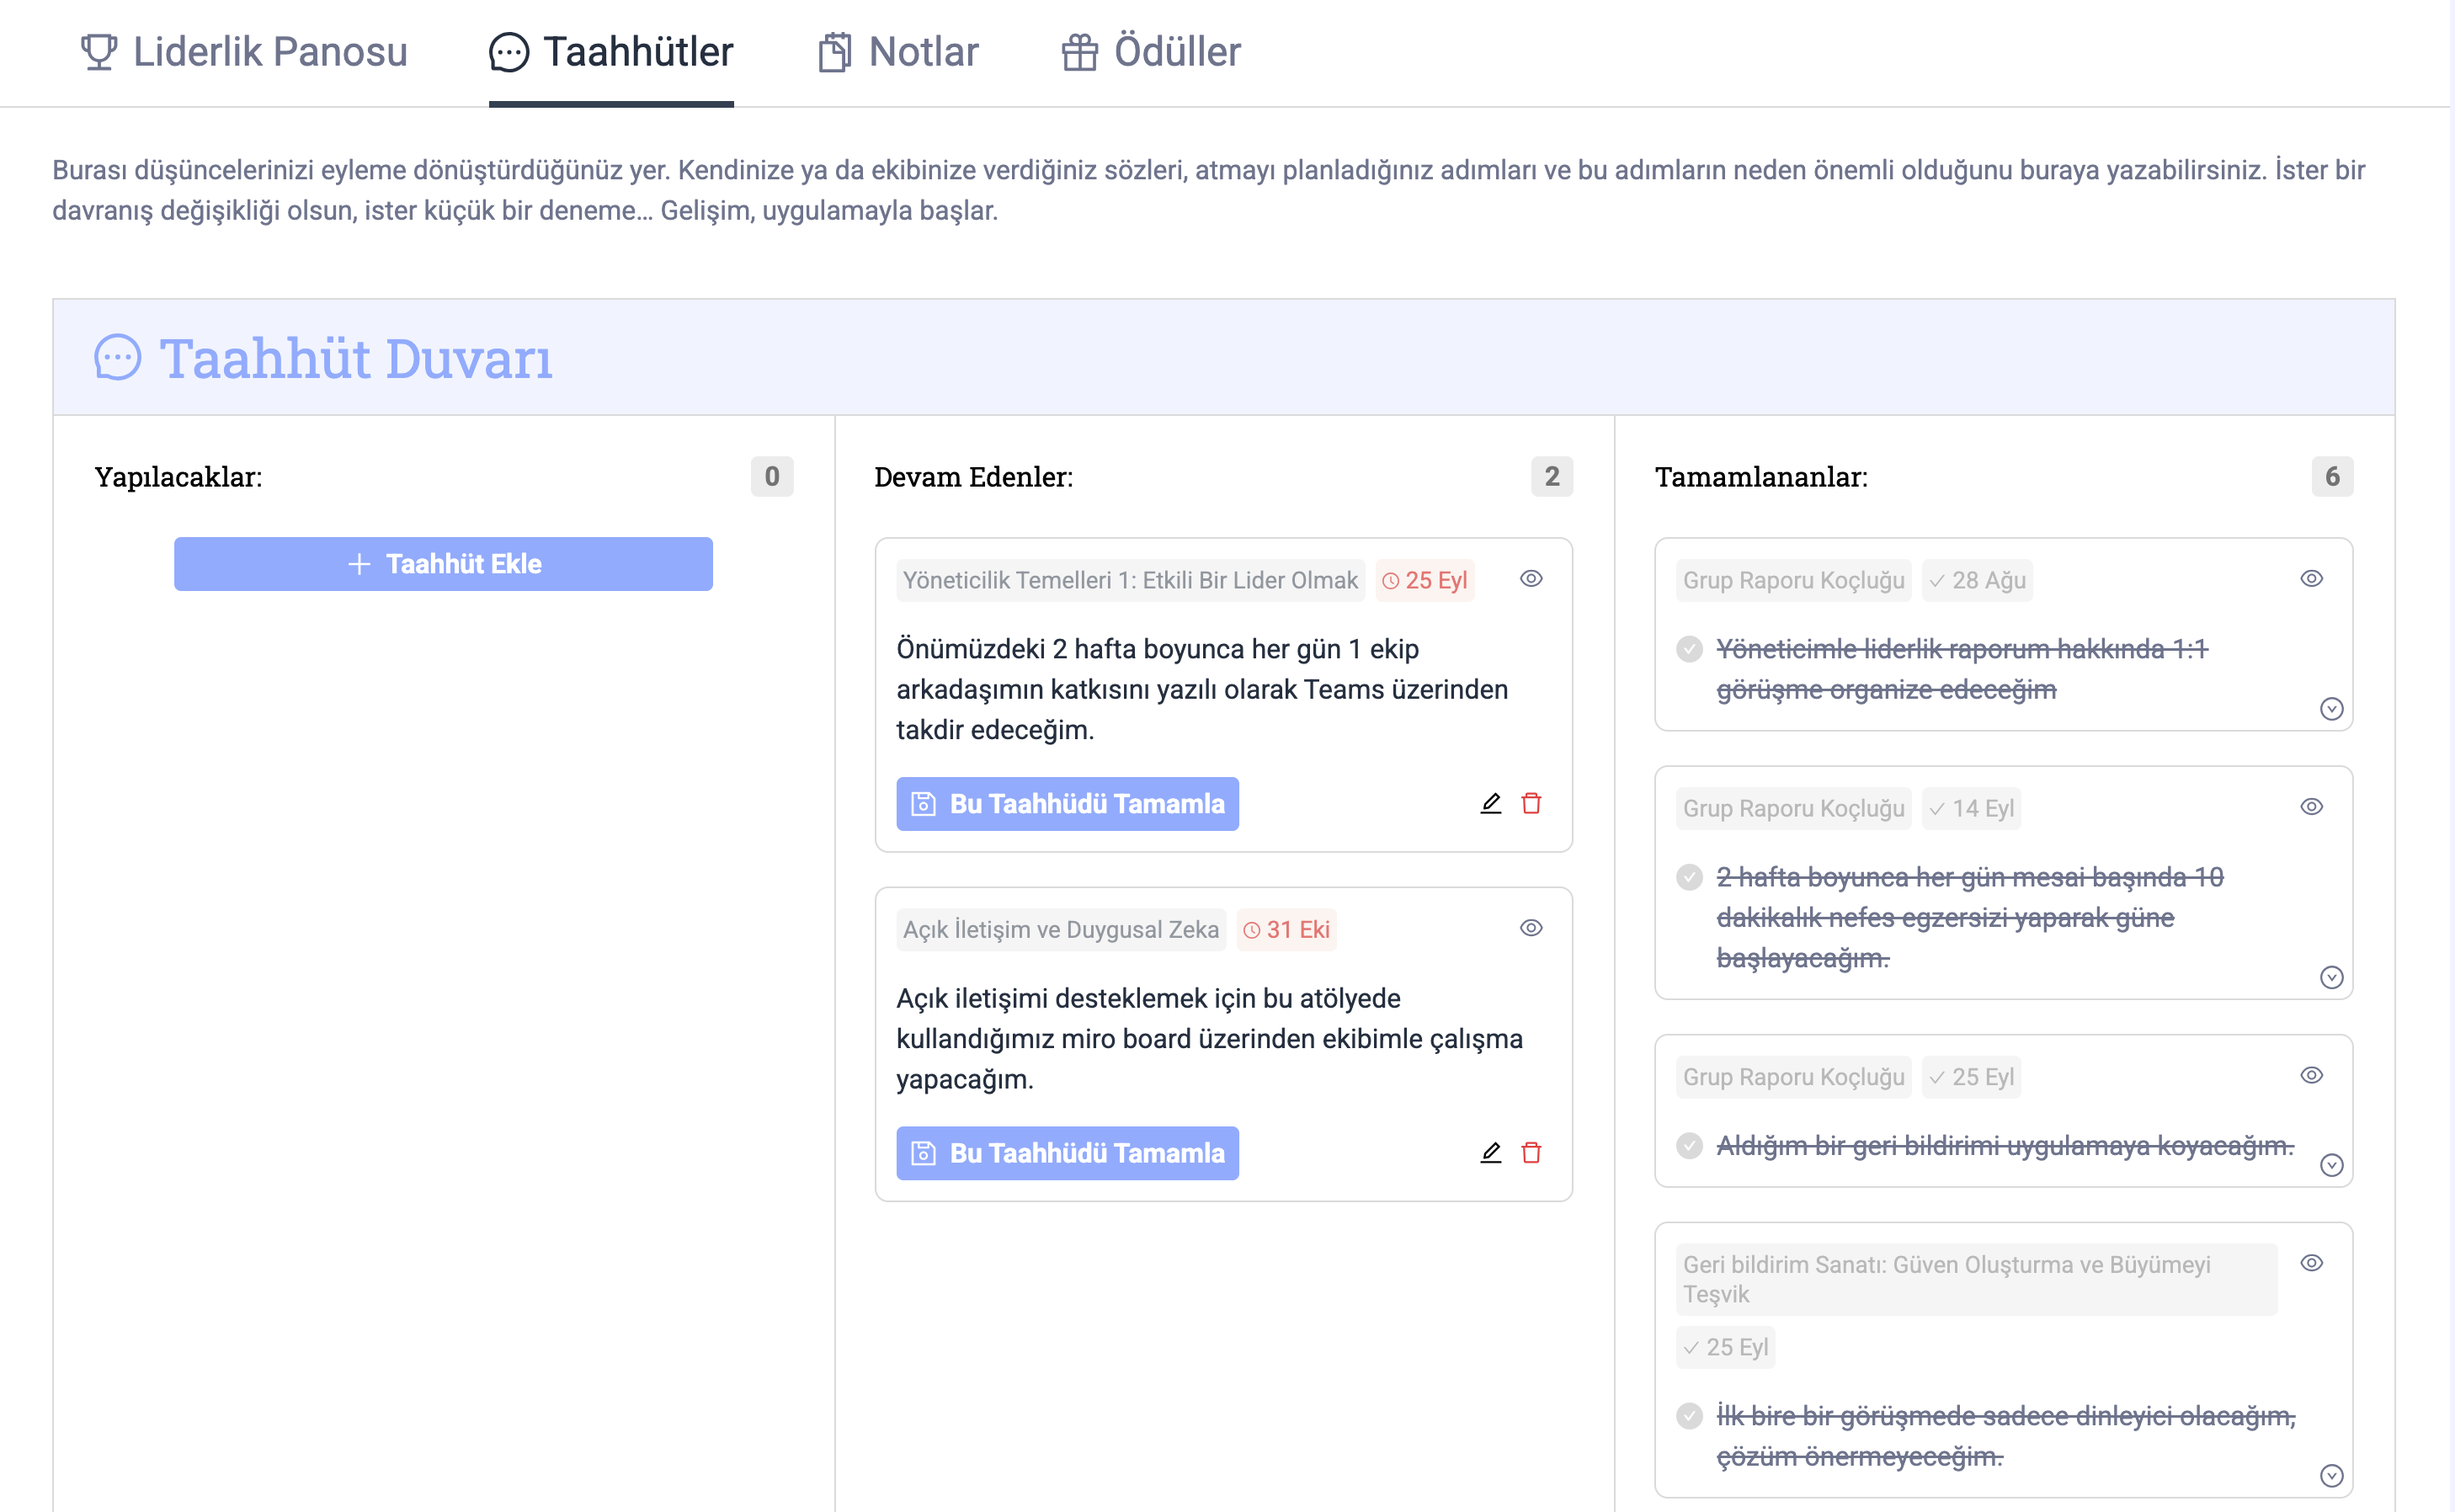Click the 31 Eki due date badge
Viewport: 2455px width, 1512px height.
[x=1286, y=929]
